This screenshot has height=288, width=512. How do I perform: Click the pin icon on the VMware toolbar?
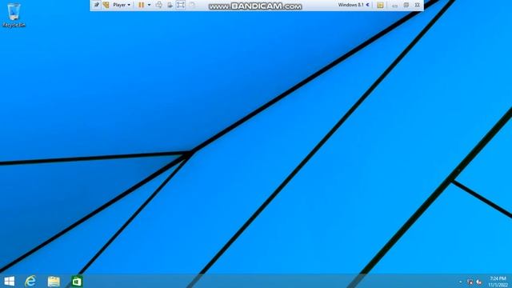click(96, 5)
